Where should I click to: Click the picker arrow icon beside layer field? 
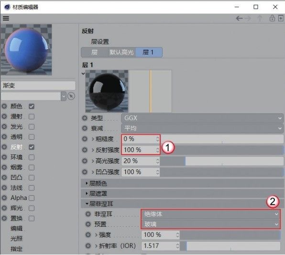pos(71,96)
